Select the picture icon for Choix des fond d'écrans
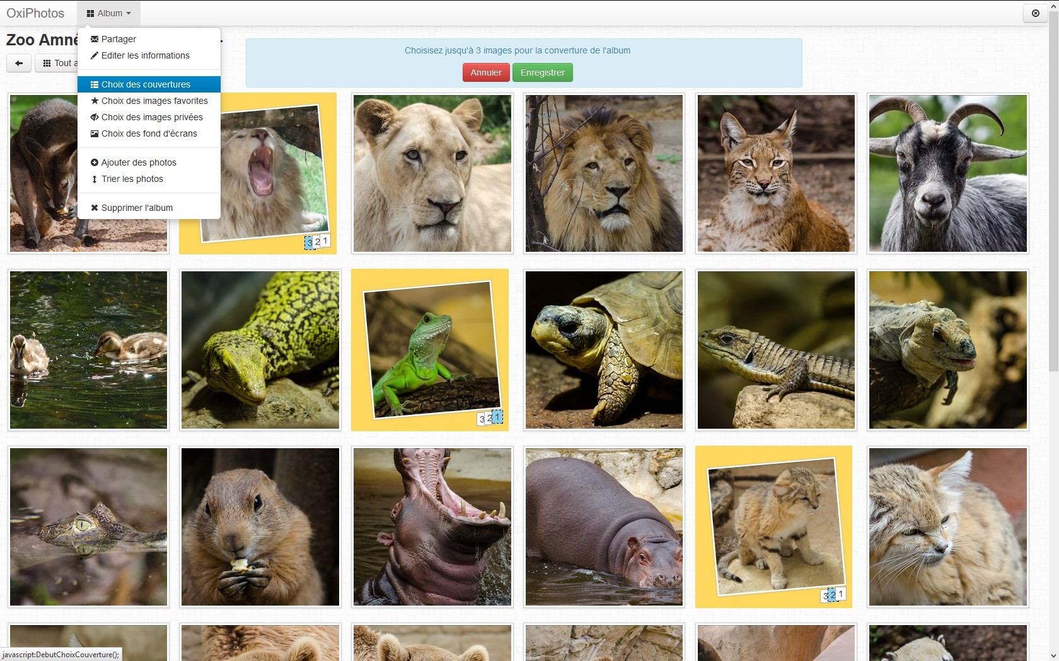This screenshot has height=661, width=1059. [x=95, y=133]
